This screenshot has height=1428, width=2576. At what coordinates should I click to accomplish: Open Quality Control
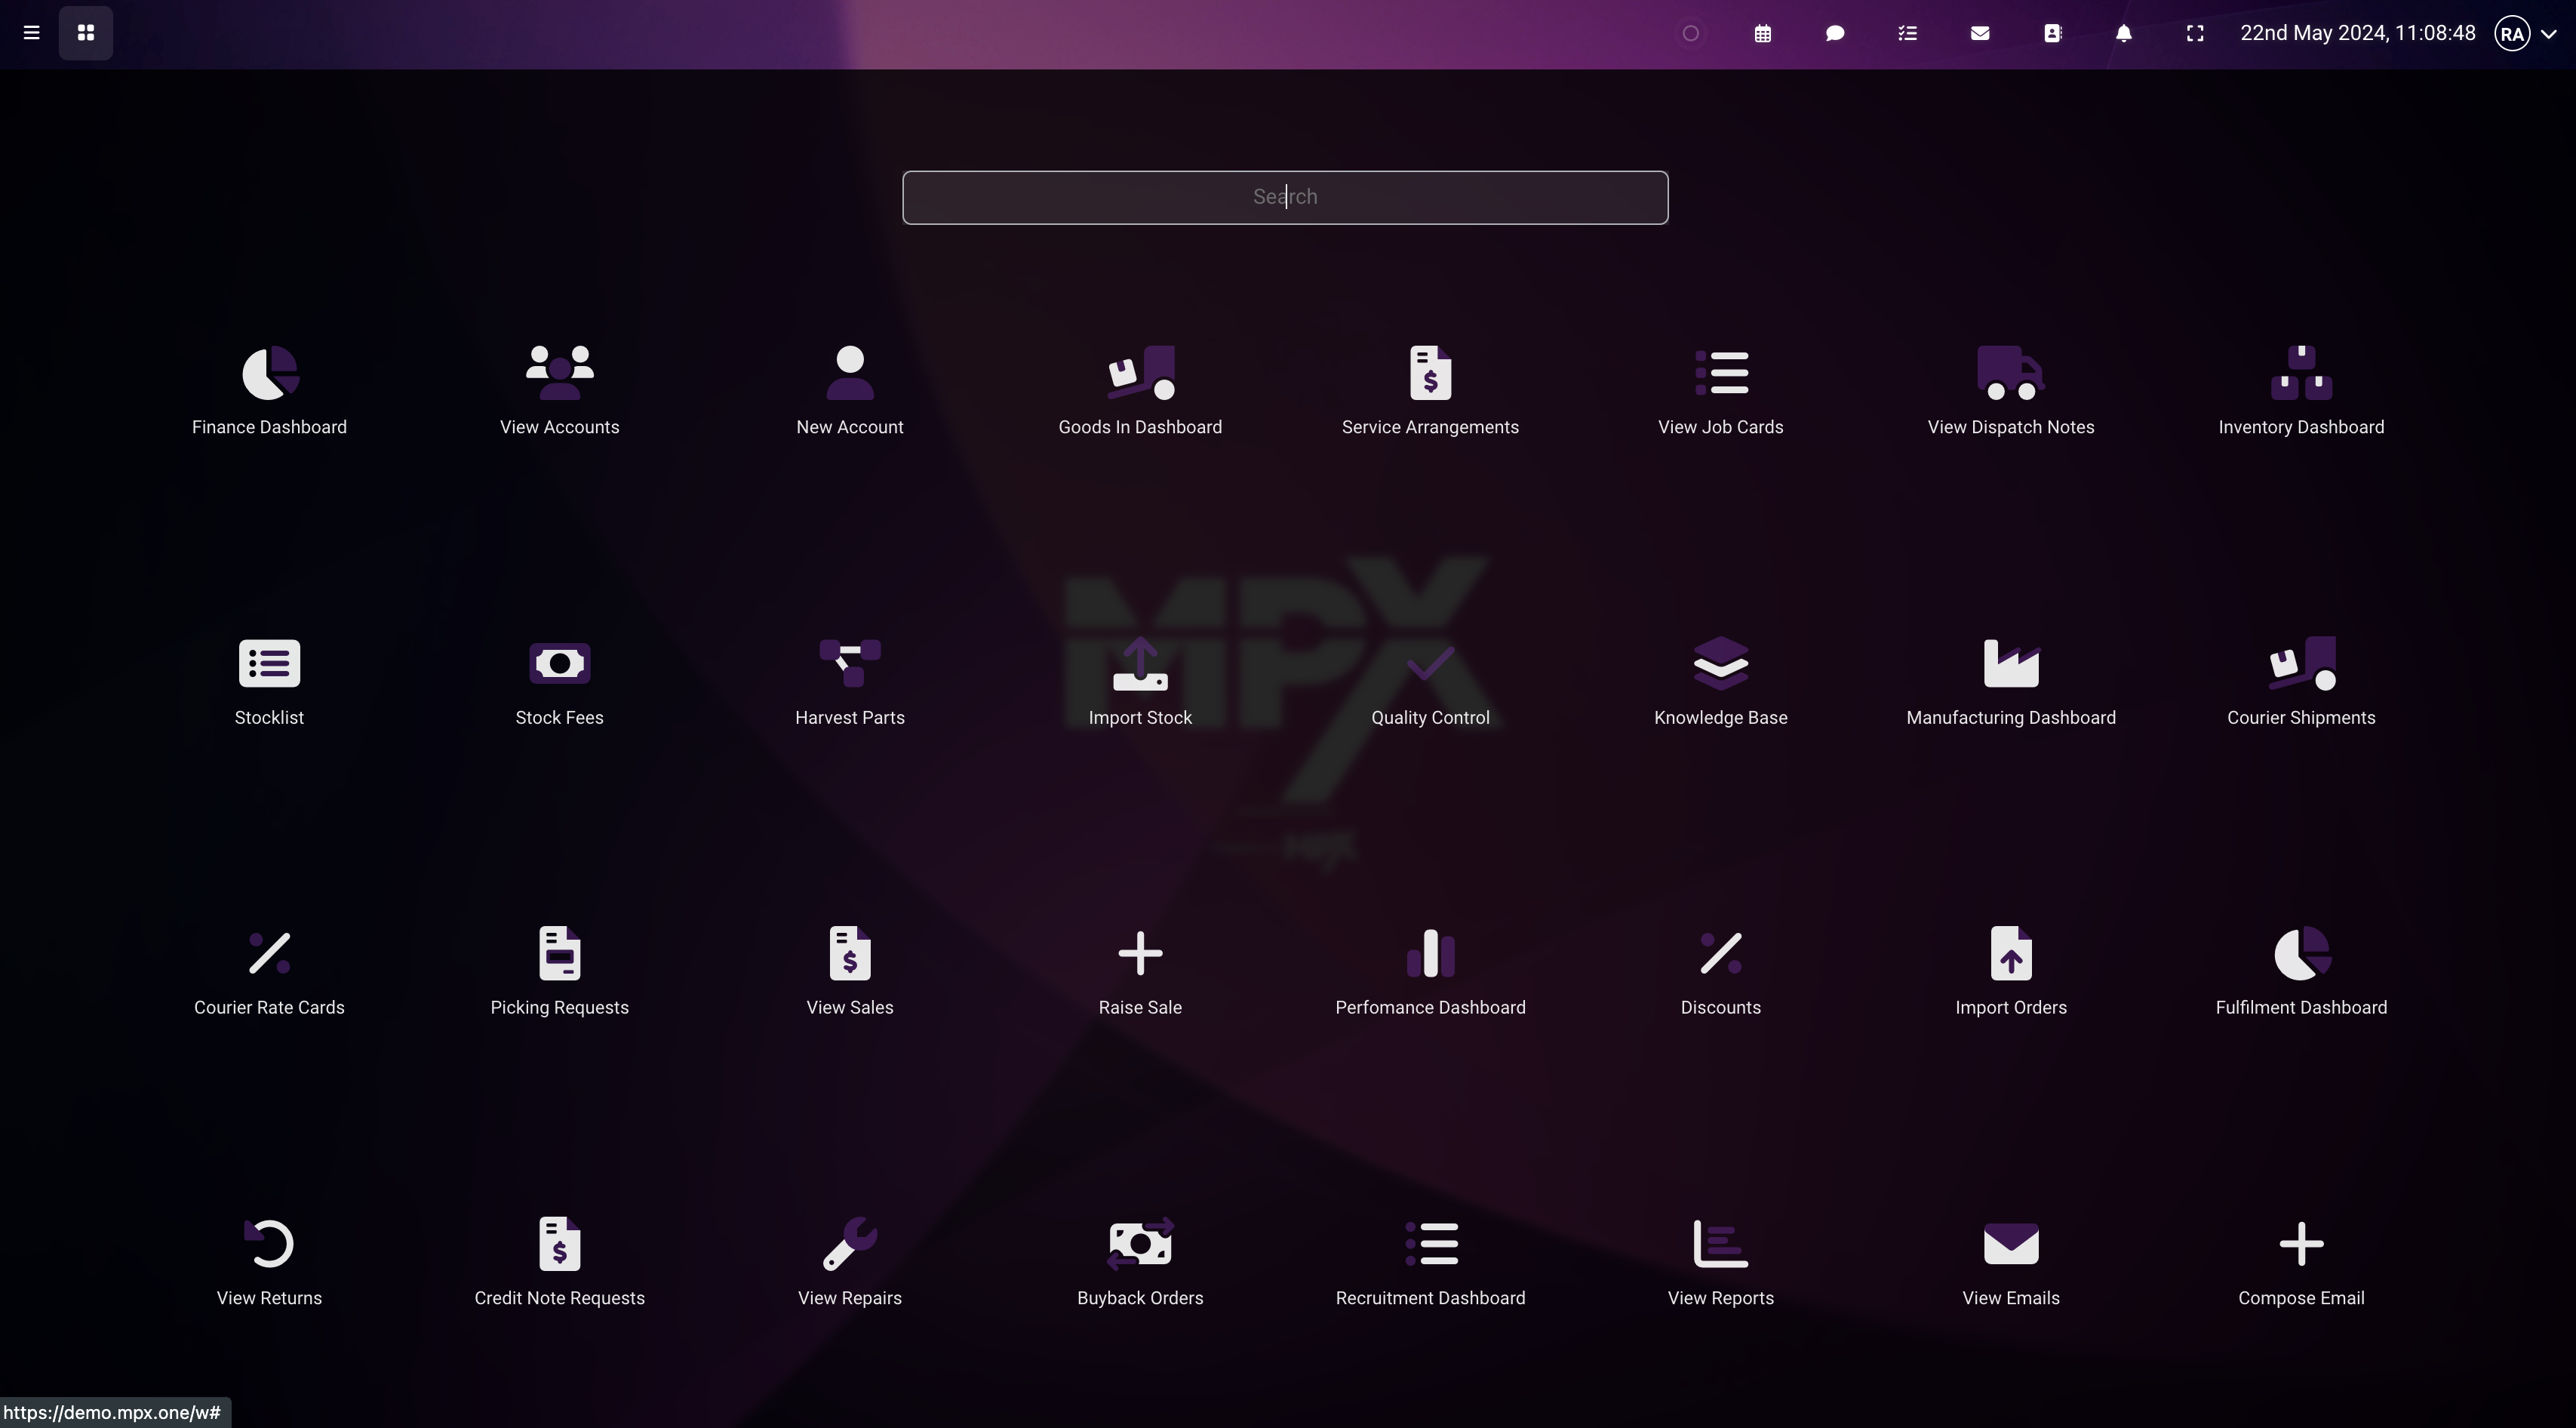click(1429, 680)
